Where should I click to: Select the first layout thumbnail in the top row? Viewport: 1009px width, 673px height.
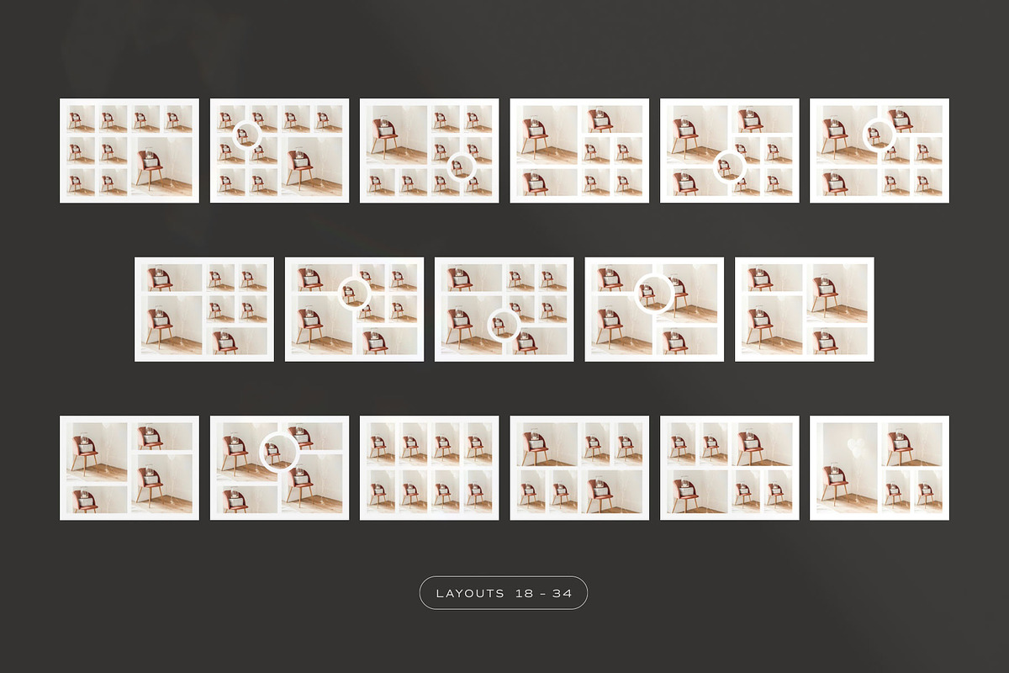point(129,151)
